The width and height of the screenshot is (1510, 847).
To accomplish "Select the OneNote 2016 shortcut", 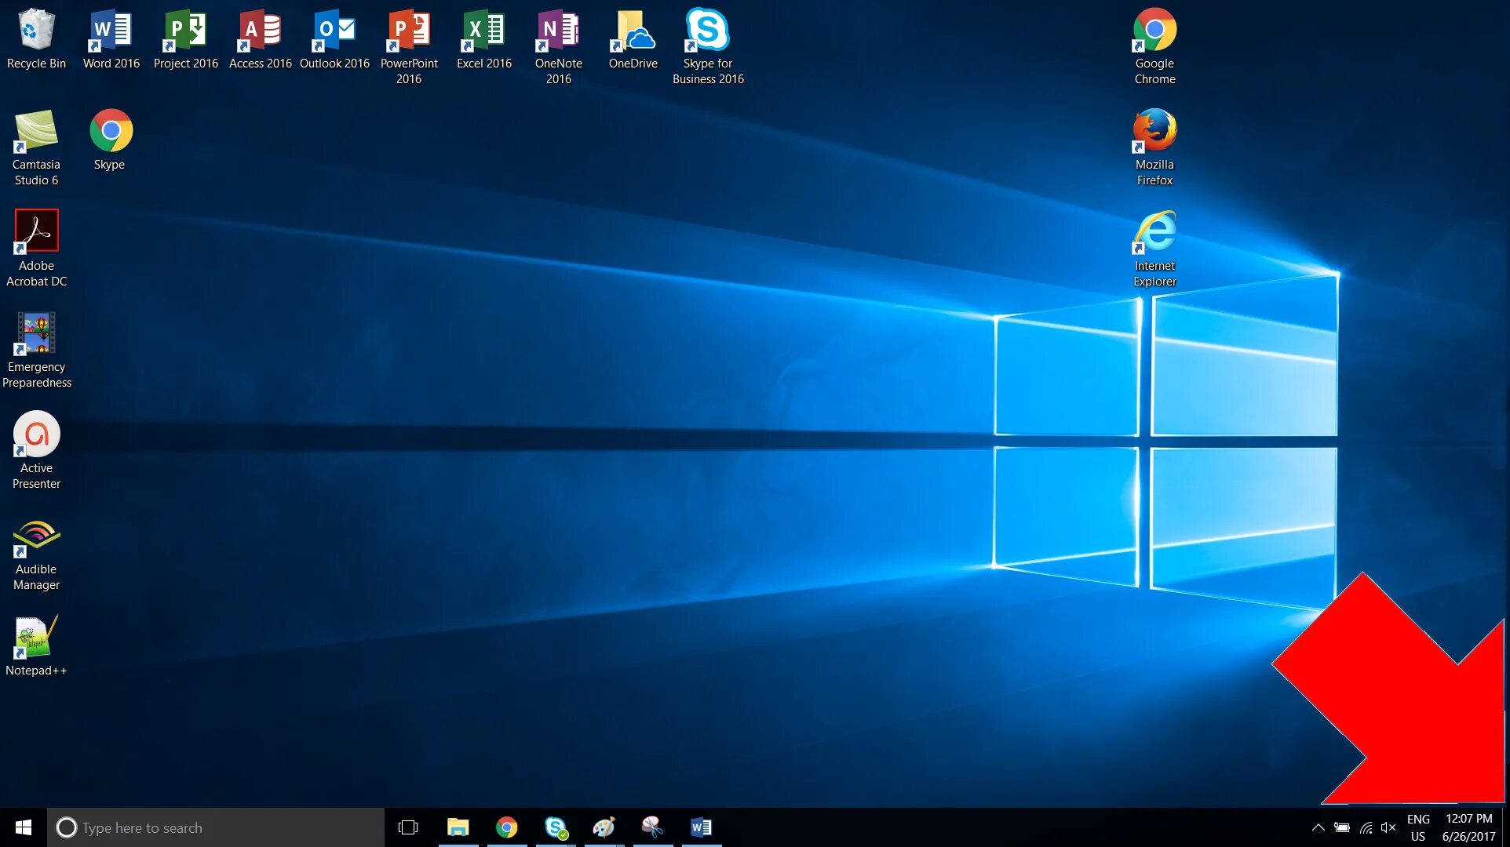I will click(558, 47).
